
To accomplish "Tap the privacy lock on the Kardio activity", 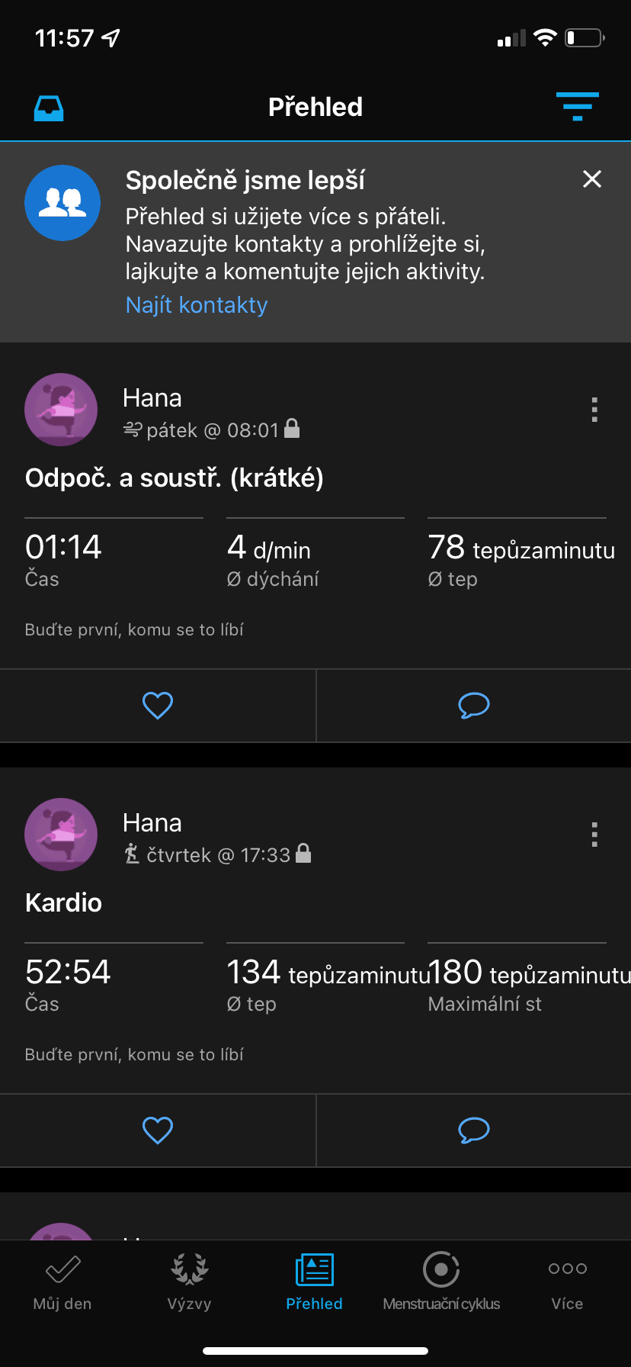I will pos(303,854).
